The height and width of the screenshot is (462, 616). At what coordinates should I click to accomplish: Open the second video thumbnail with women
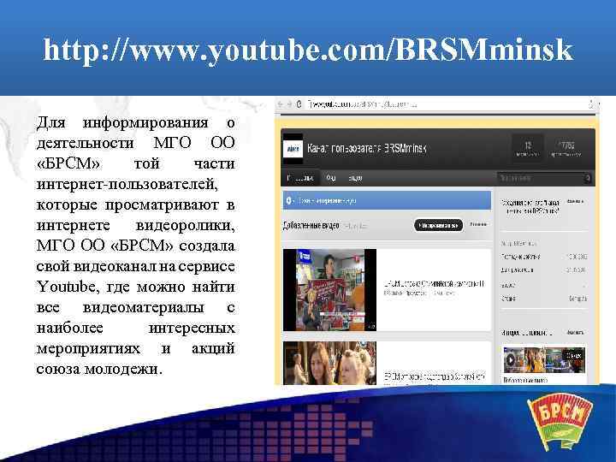329,363
